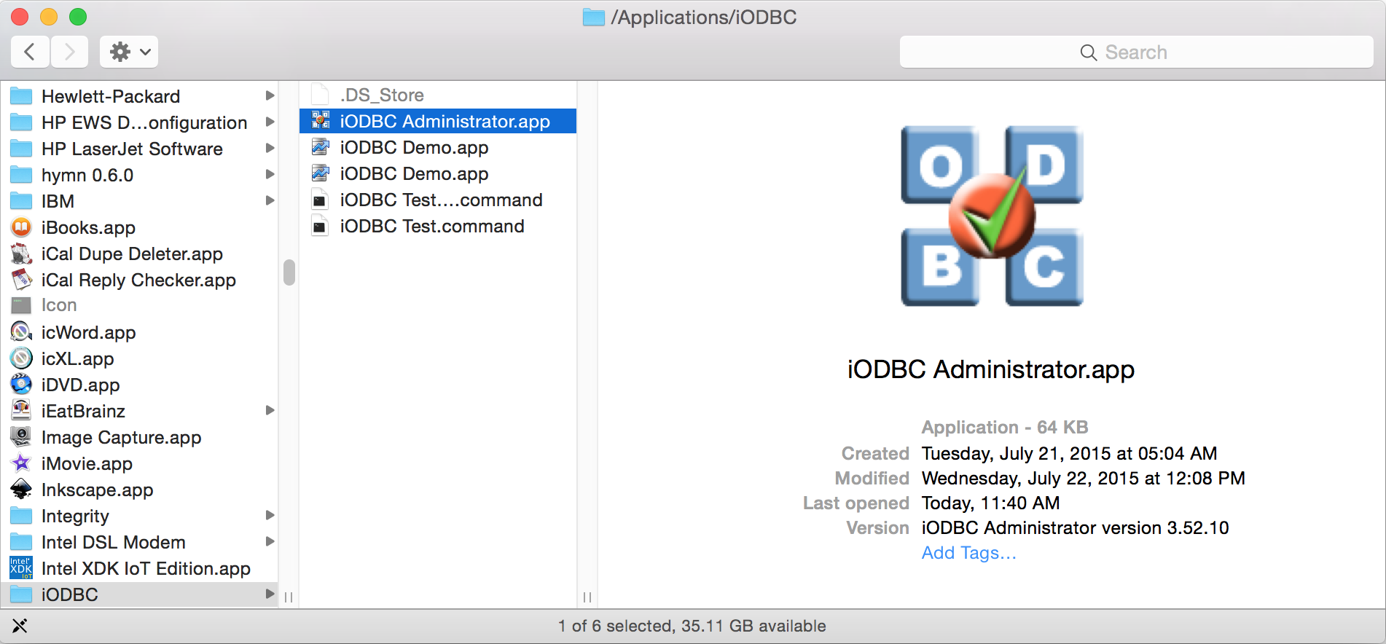This screenshot has width=1386, height=644.
Task: Click the Intel DSL Modem folder icon
Action: [x=21, y=542]
